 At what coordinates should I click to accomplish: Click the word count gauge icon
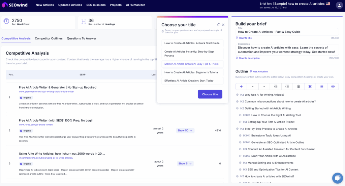point(6,21)
